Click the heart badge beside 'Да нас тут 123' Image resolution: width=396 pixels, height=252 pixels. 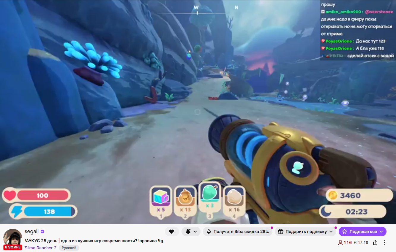[x=323, y=41]
